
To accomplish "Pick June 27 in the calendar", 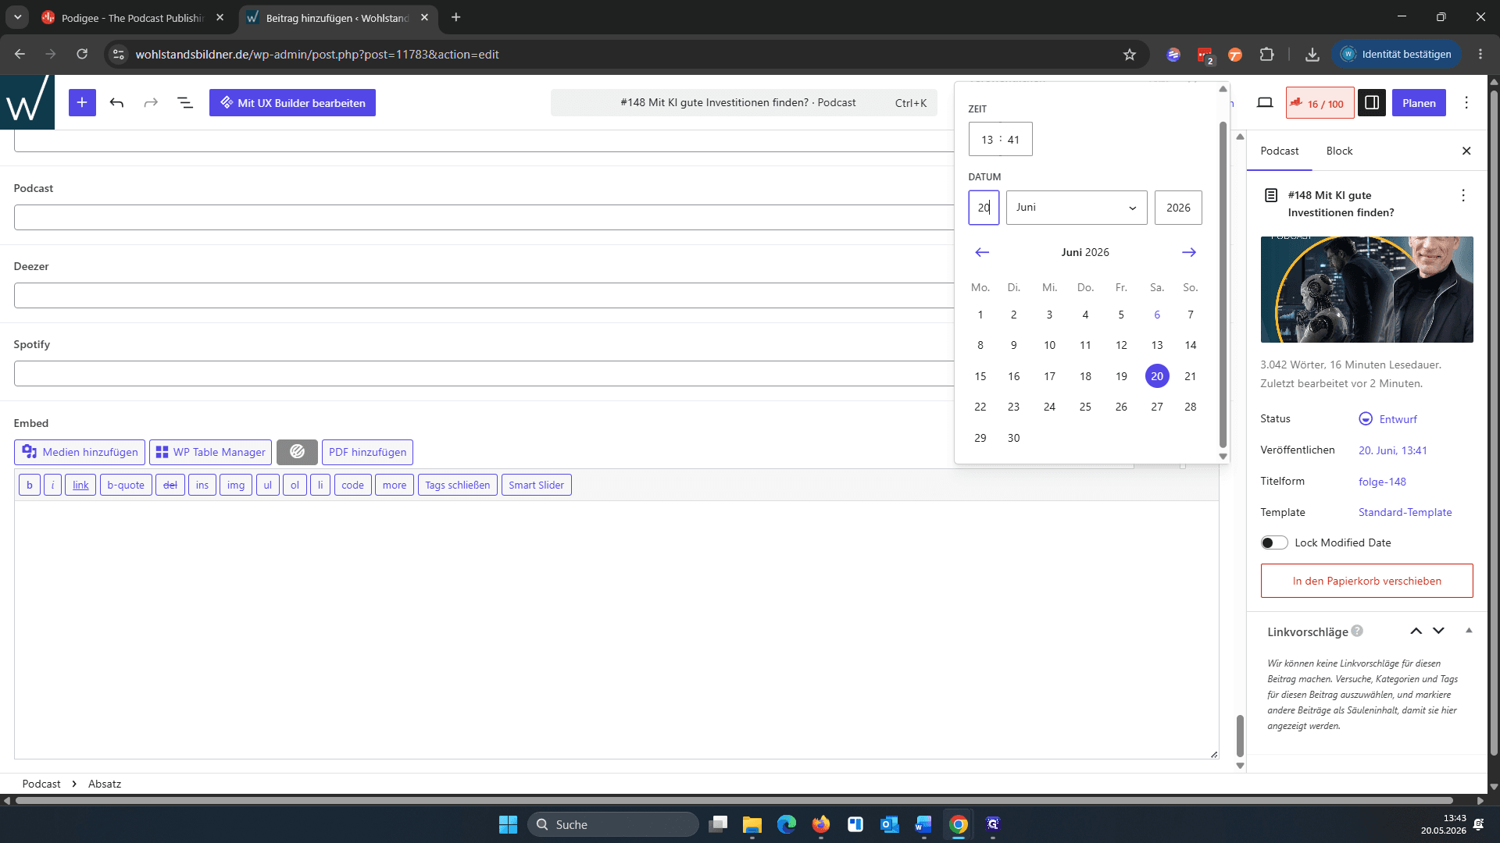I will 1157,407.
